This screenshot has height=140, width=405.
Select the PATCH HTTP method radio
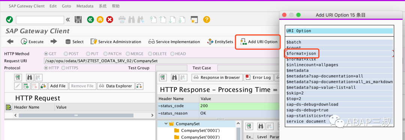click(x=105, y=54)
